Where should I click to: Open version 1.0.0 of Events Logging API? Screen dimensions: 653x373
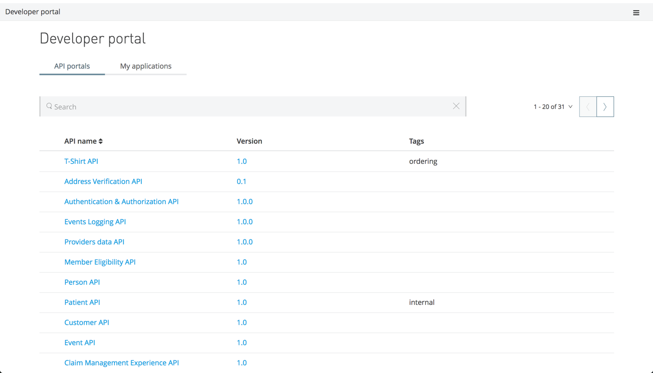pyautogui.click(x=245, y=221)
